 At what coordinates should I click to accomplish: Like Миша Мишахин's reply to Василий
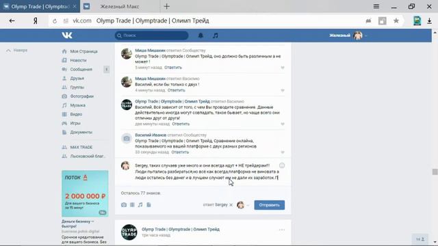coord(283,90)
